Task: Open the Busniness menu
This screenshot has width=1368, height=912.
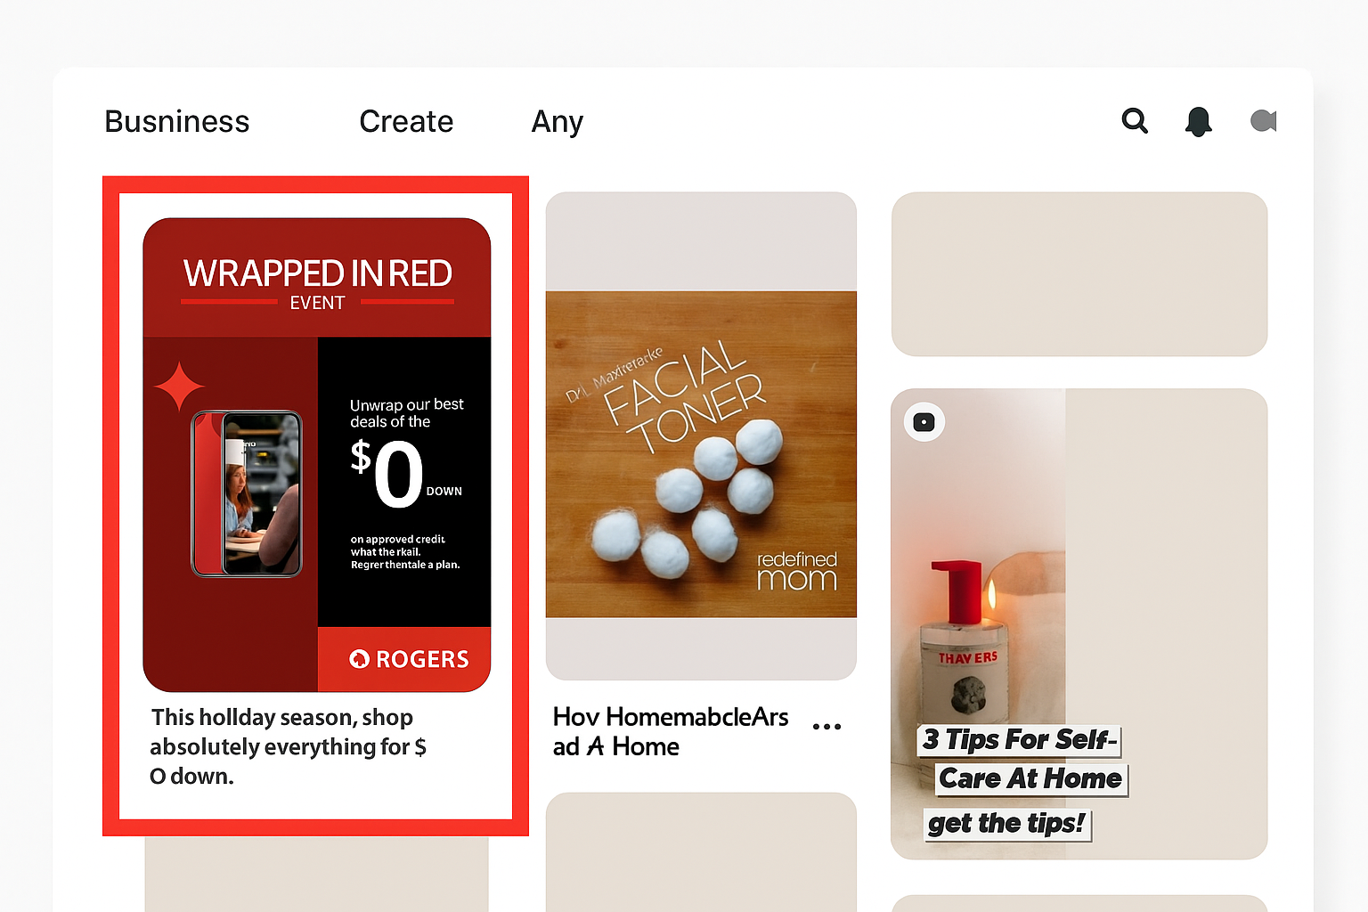Action: pyautogui.click(x=177, y=121)
